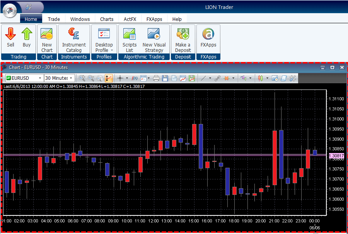The width and height of the screenshot is (348, 234).
Task: Open the ActFX ribbon tab
Action: tap(130, 19)
